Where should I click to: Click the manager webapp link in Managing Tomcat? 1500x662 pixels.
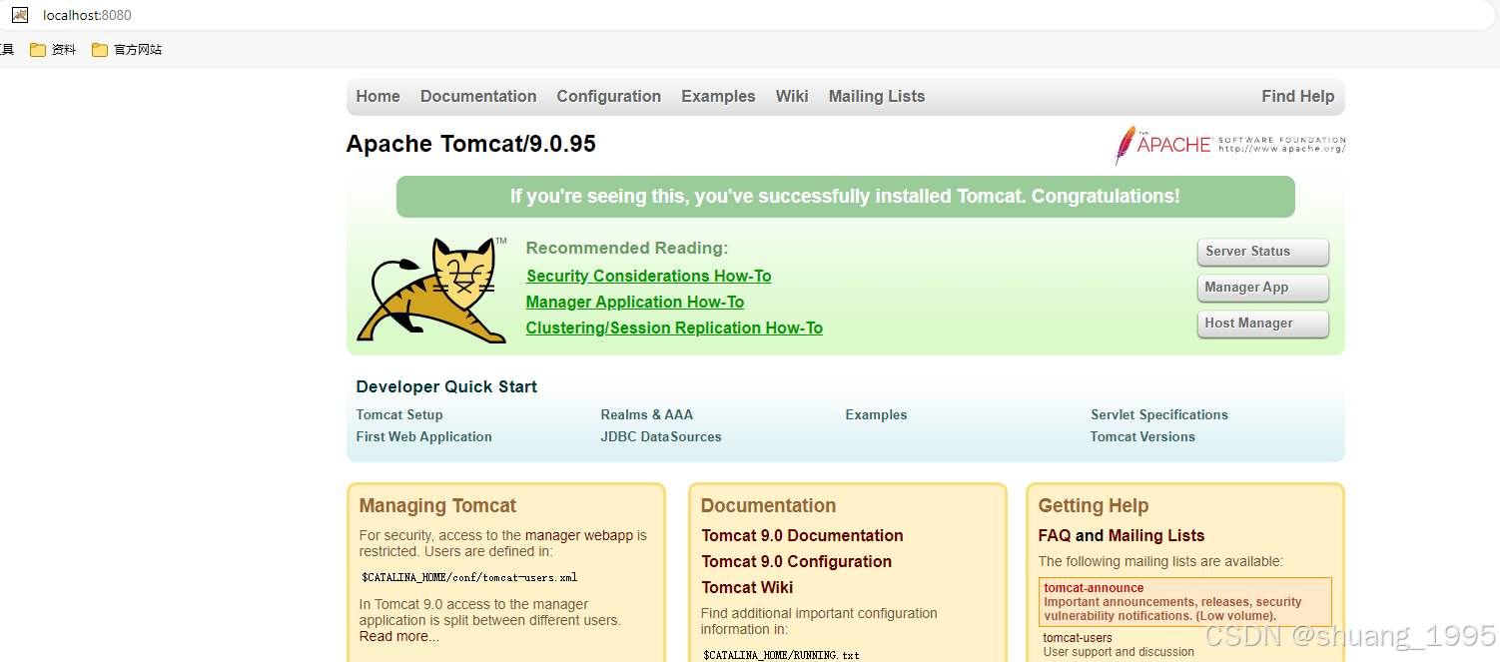pyautogui.click(x=579, y=535)
